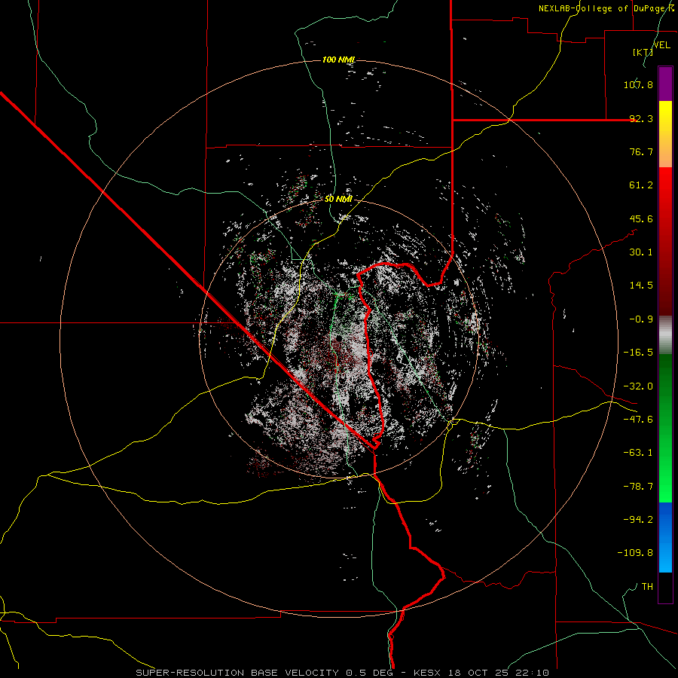Select the 30.1 legend value
The height and width of the screenshot is (678, 678).
[641, 252]
